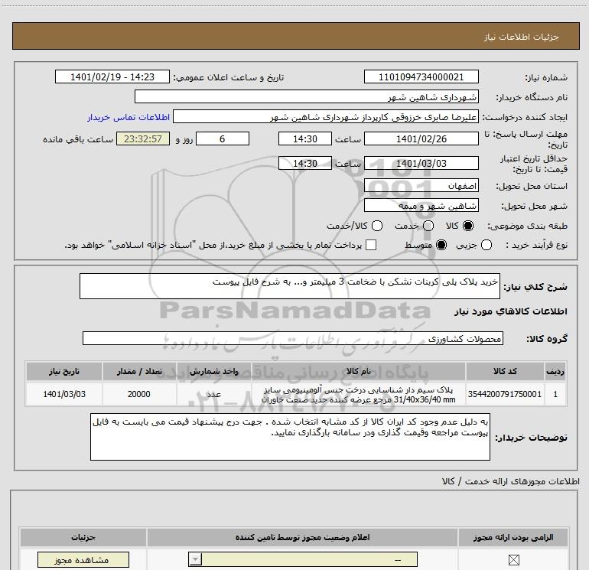The width and height of the screenshot is (589, 570).
Task: Click the شرح کلی نیاز description box
Action: click(x=290, y=286)
